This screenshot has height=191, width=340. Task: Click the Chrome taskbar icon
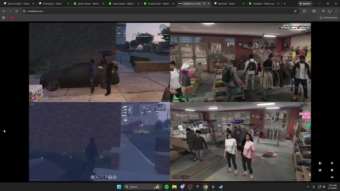tap(206, 187)
